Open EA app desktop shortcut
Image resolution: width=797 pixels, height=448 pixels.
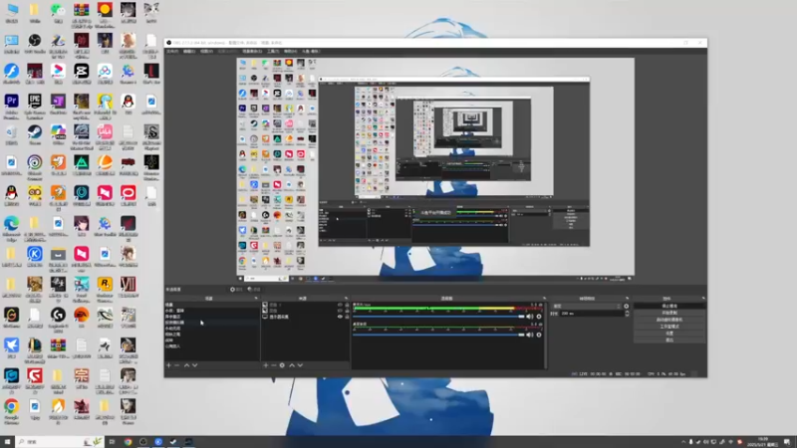coord(82,318)
